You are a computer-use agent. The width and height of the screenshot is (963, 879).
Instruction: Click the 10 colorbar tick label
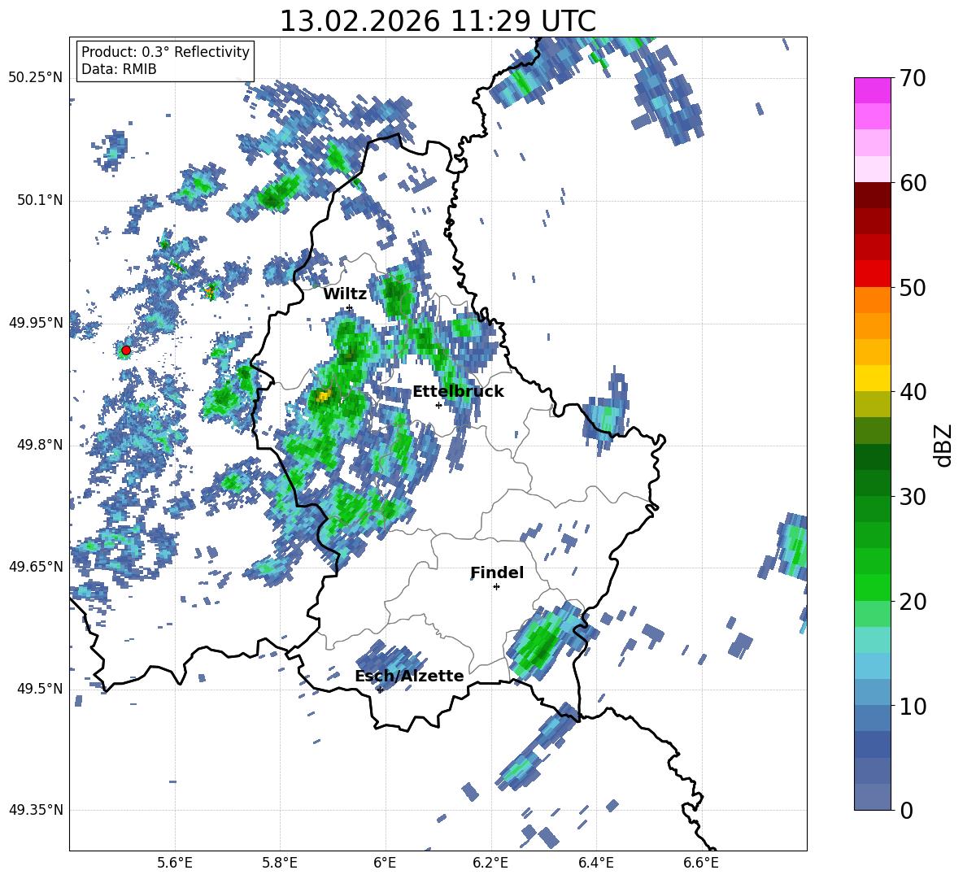(913, 706)
